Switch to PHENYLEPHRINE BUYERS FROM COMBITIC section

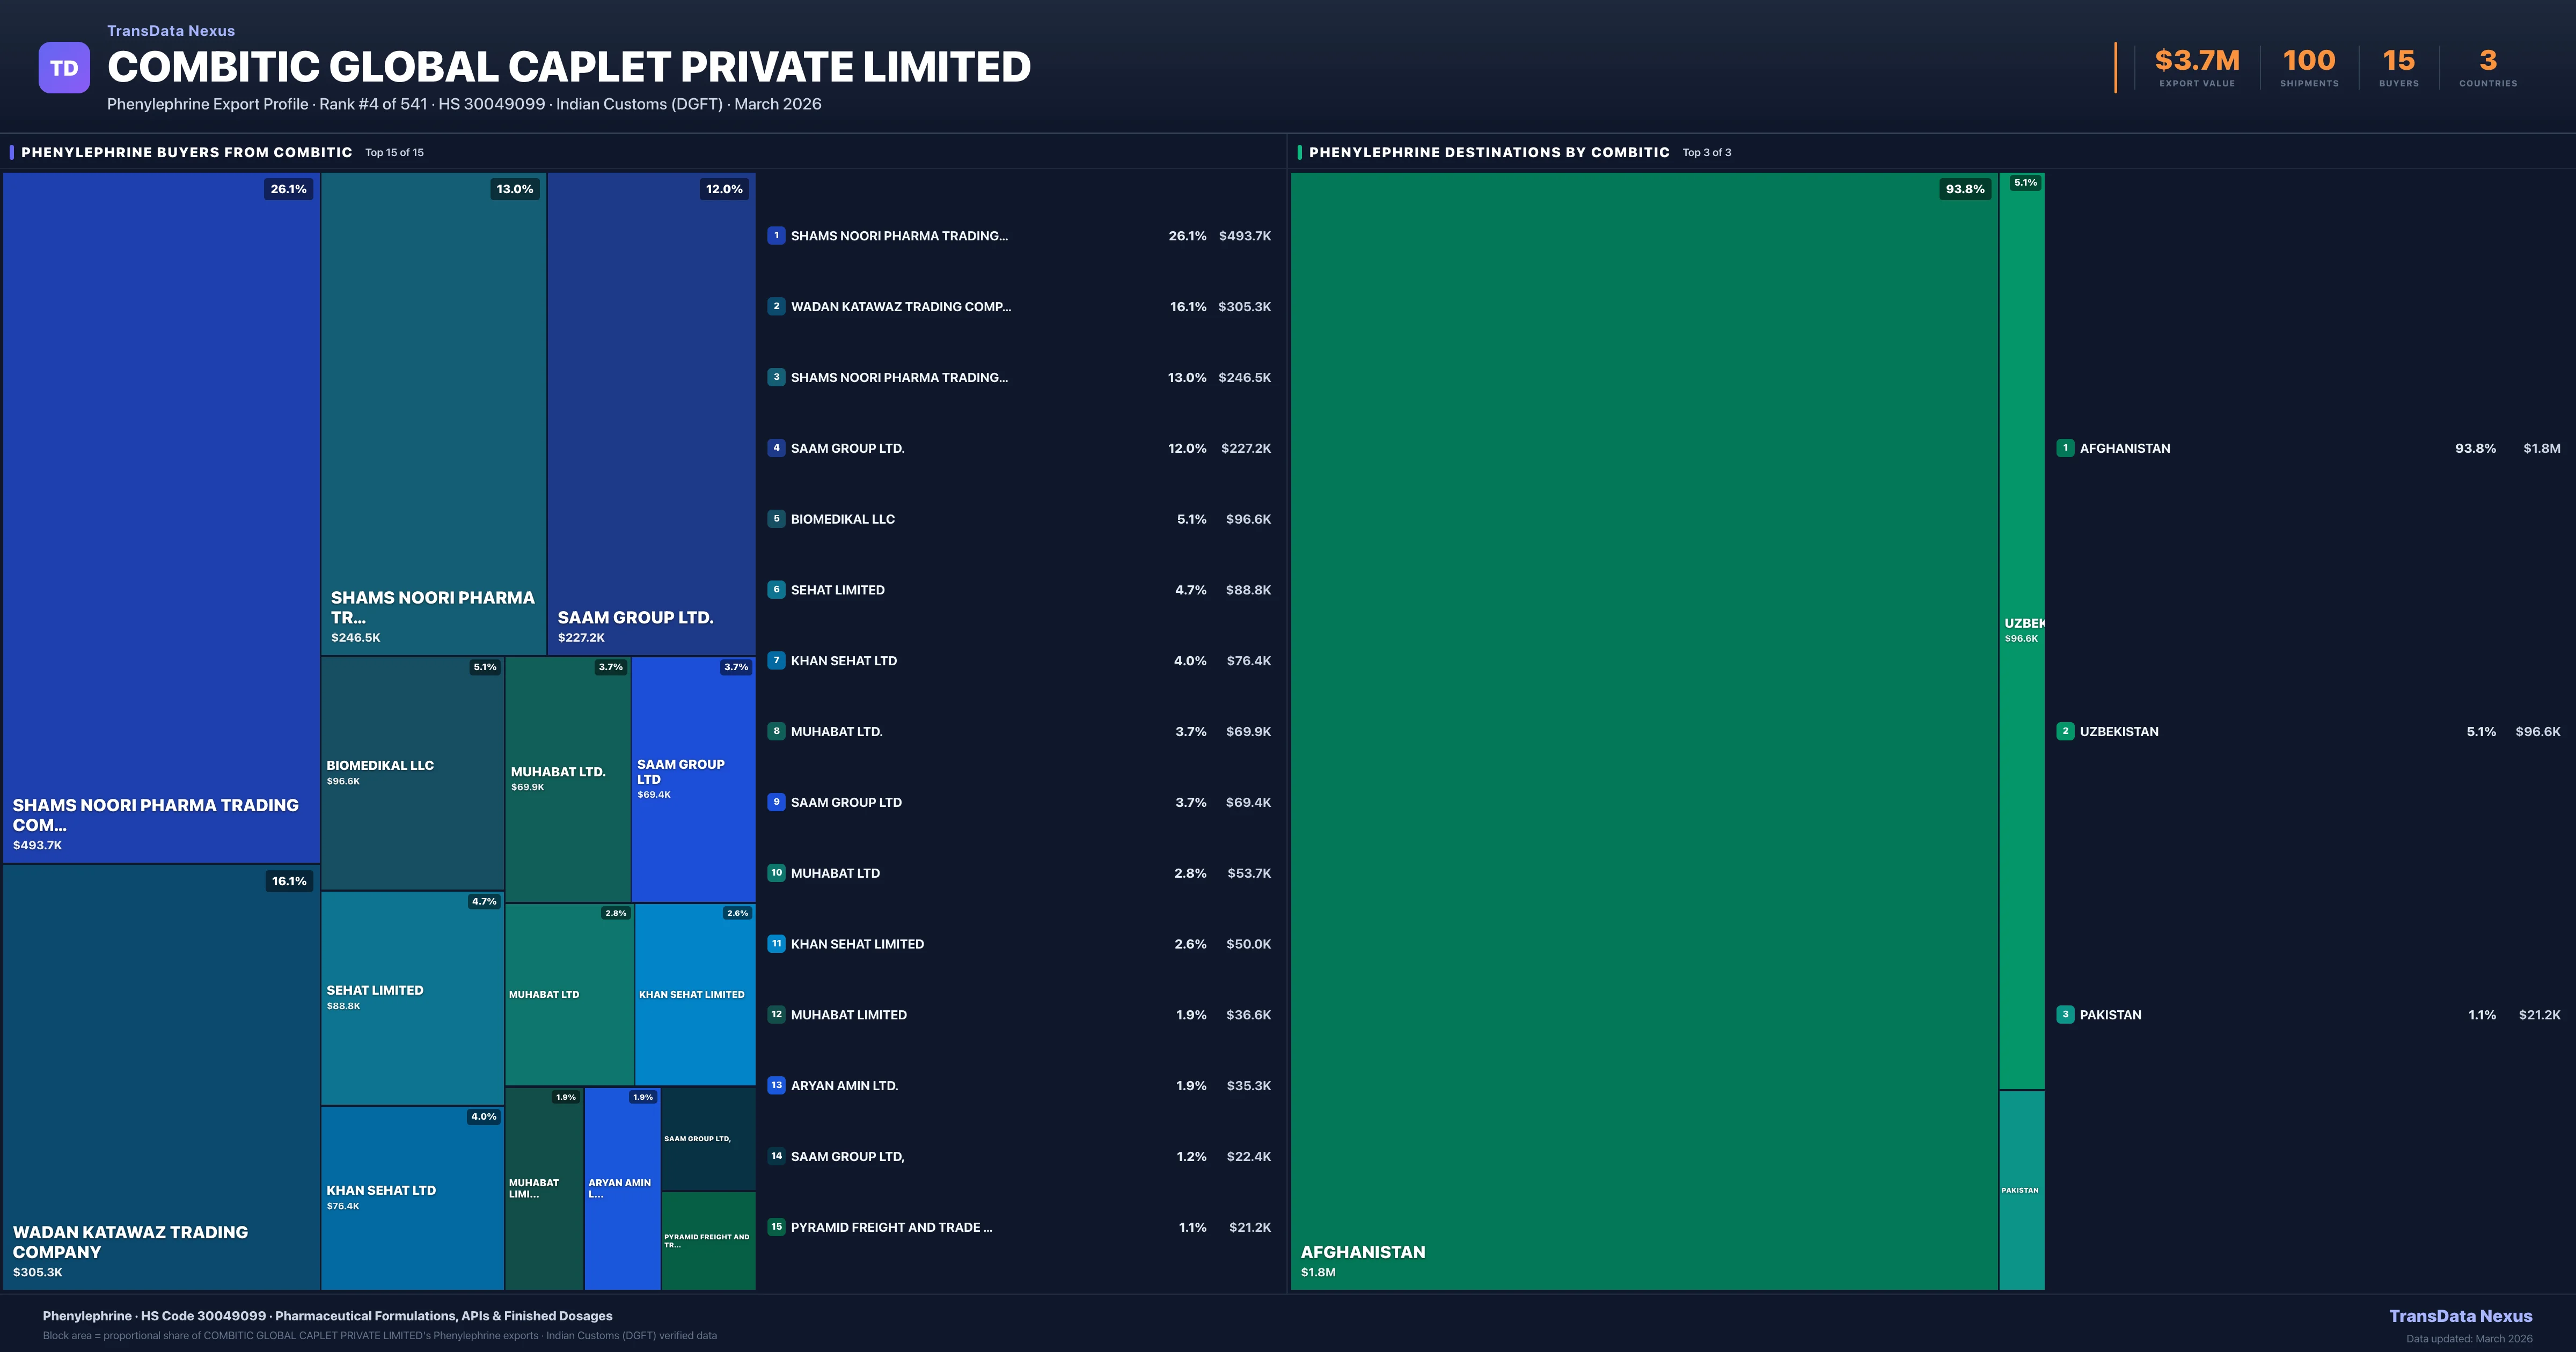point(185,152)
